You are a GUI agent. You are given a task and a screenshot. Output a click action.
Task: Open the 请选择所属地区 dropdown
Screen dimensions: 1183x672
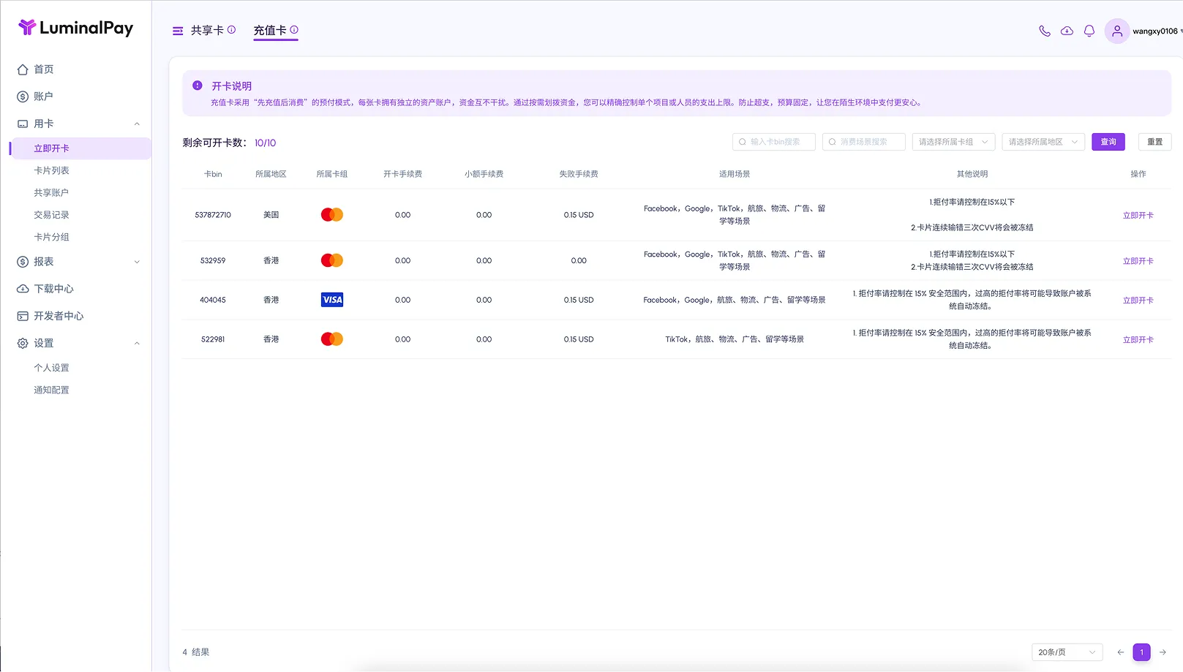1043,142
